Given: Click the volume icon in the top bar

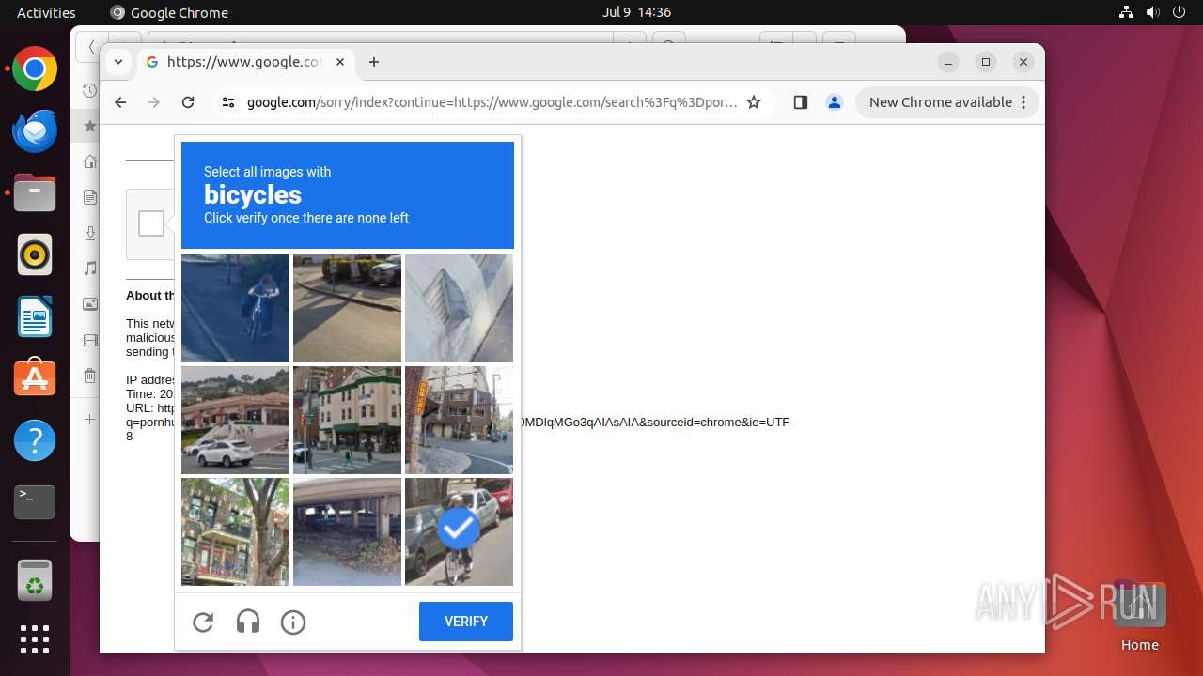Looking at the screenshot, I should (1153, 12).
